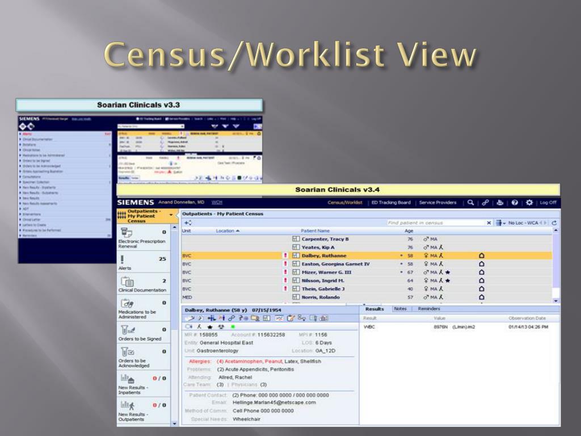Click the star indicator below patient toolbar

click(210, 326)
